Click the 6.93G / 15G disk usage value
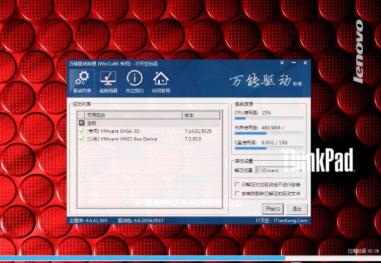381x263 pixels. (274, 142)
